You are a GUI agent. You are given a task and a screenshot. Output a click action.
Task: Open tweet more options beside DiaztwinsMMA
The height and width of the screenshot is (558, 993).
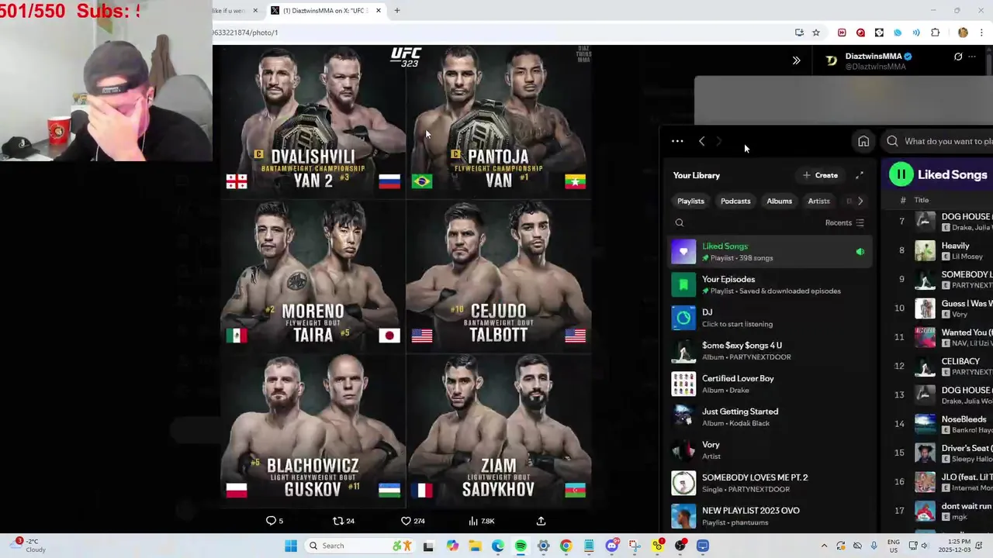coord(971,57)
